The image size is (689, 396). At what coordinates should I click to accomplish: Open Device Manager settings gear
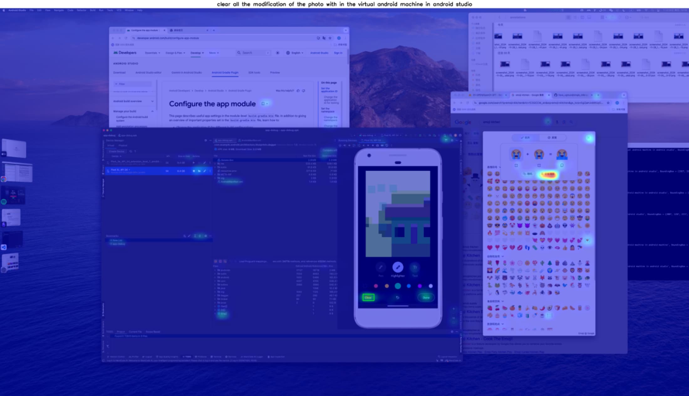tap(205, 140)
